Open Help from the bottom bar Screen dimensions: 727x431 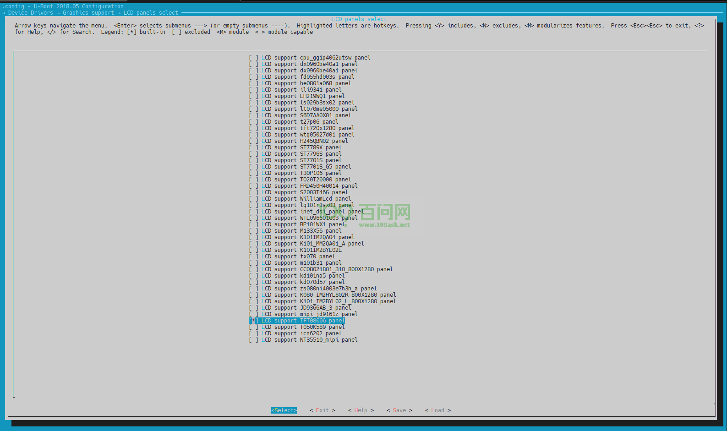361,410
